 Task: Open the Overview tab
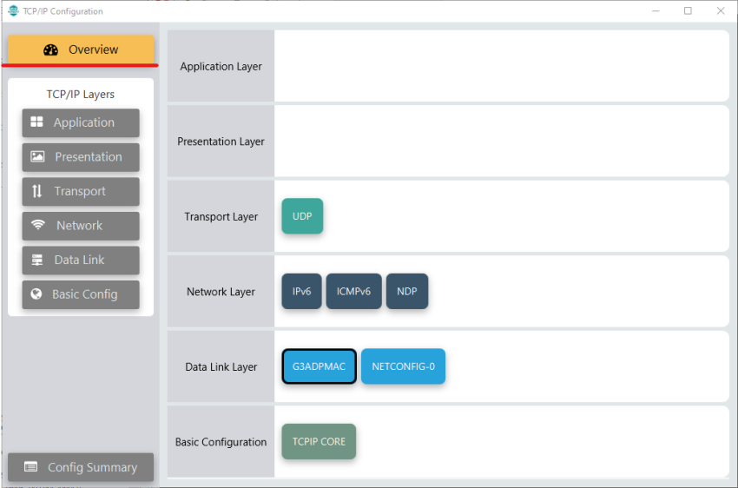click(81, 49)
